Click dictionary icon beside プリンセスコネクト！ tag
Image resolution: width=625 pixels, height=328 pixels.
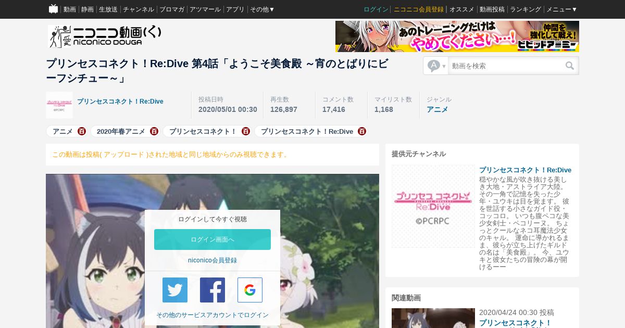point(246,131)
